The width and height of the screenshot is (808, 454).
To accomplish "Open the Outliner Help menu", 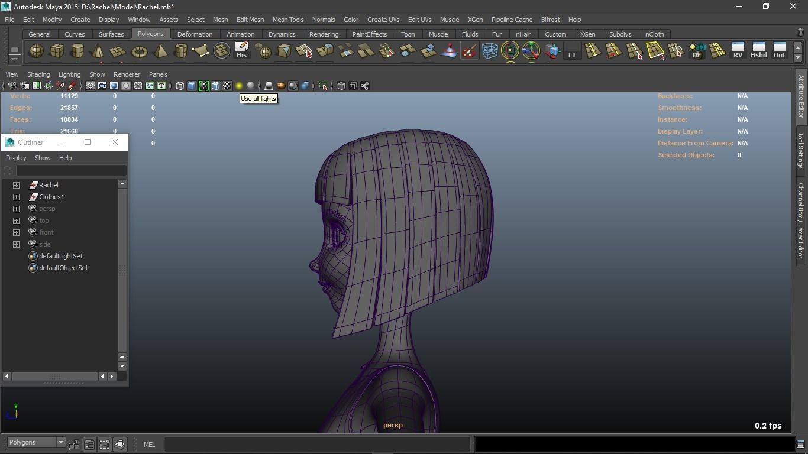I will click(65, 158).
